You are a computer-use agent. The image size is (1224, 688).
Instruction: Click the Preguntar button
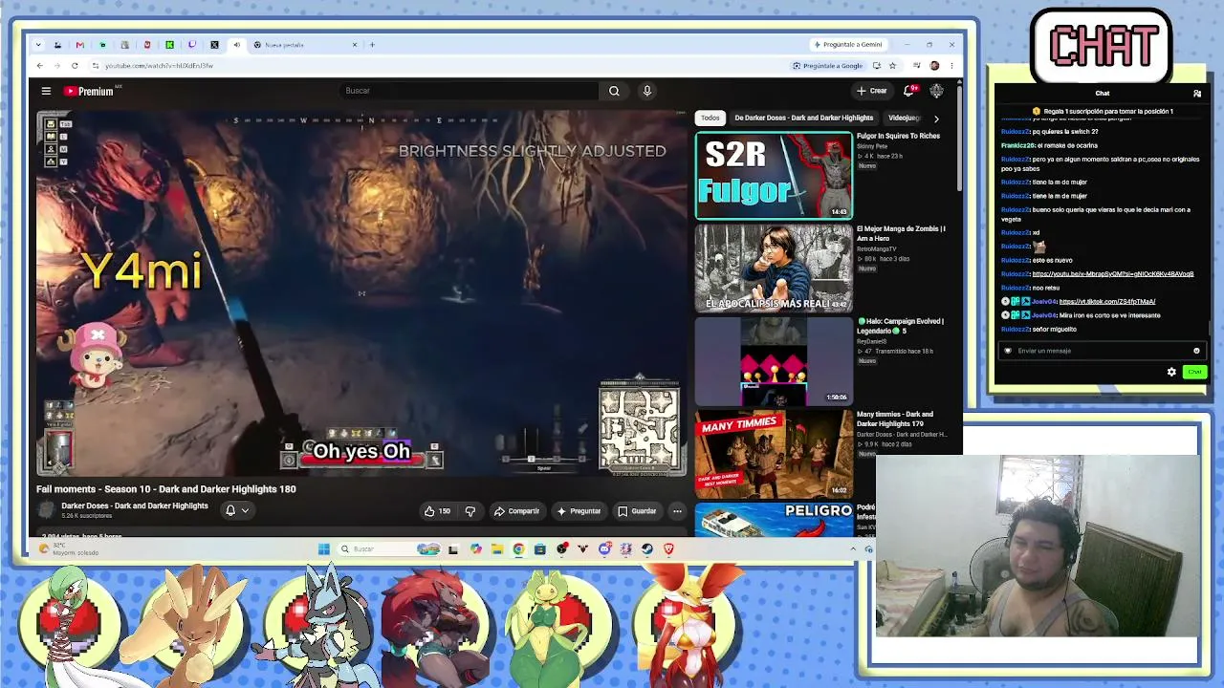coord(579,511)
